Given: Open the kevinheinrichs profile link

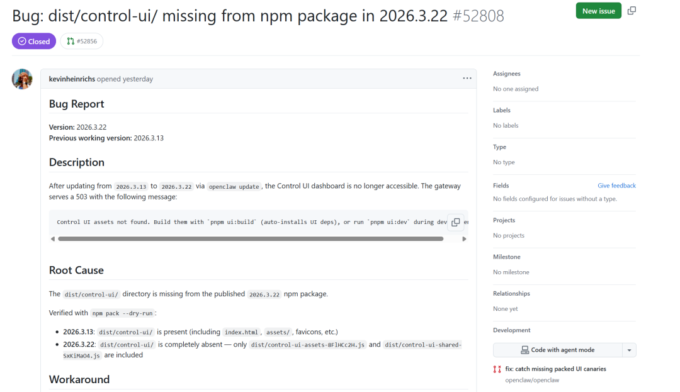Looking at the screenshot, I should (x=72, y=79).
